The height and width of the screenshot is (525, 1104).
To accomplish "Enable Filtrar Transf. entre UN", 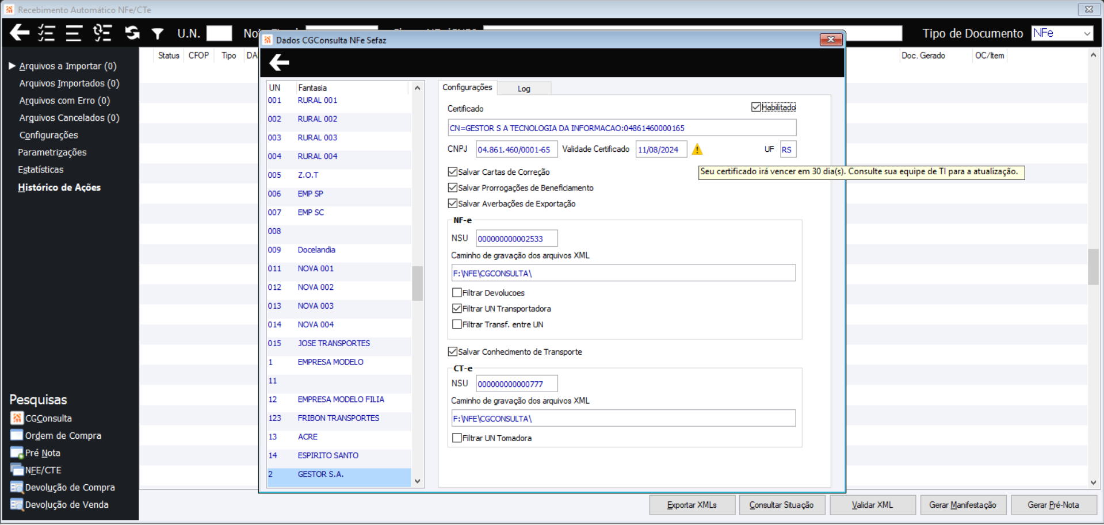I will [x=457, y=324].
